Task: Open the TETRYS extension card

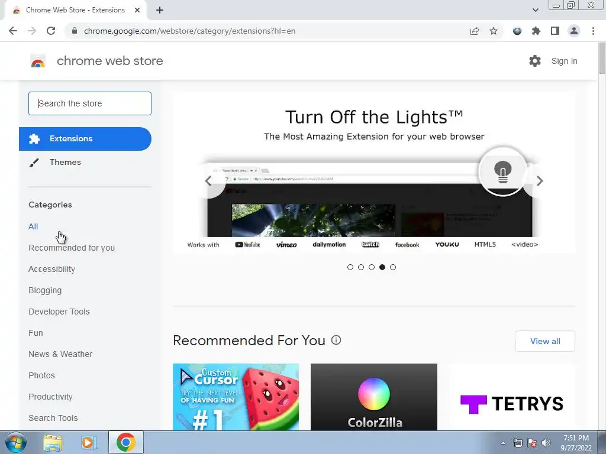Action: point(512,397)
